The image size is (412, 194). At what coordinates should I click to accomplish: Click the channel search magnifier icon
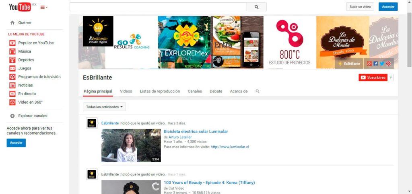(x=257, y=91)
